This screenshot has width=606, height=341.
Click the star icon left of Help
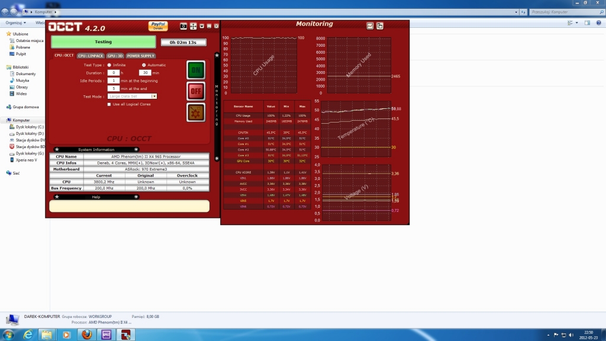tap(57, 197)
